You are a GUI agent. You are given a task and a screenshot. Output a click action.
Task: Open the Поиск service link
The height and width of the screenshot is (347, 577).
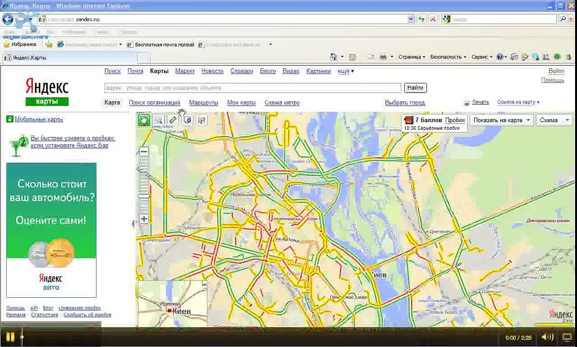point(112,71)
